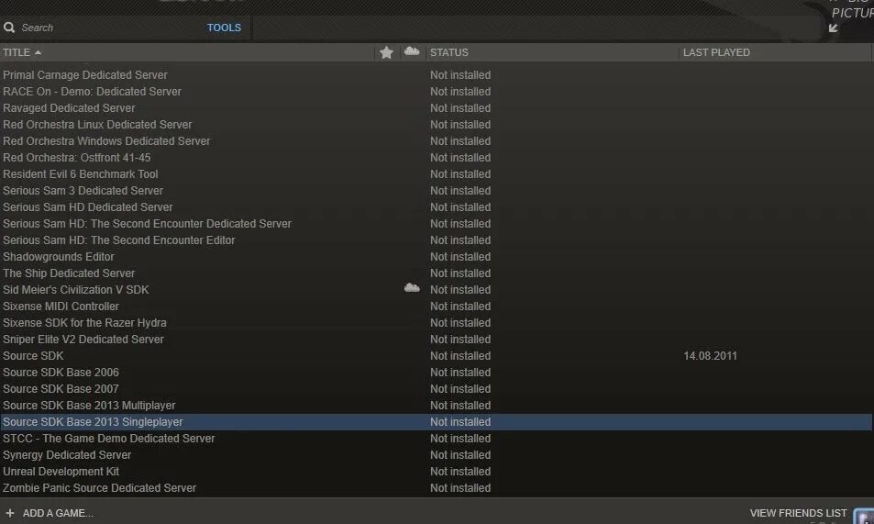Select Sniper Elite V2 Dedicated Server

click(83, 340)
